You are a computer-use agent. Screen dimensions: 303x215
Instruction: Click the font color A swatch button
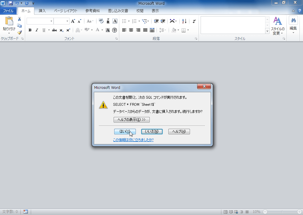97,30
